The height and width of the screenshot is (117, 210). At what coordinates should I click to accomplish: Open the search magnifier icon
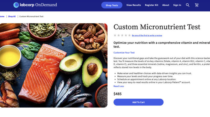click(x=188, y=5)
